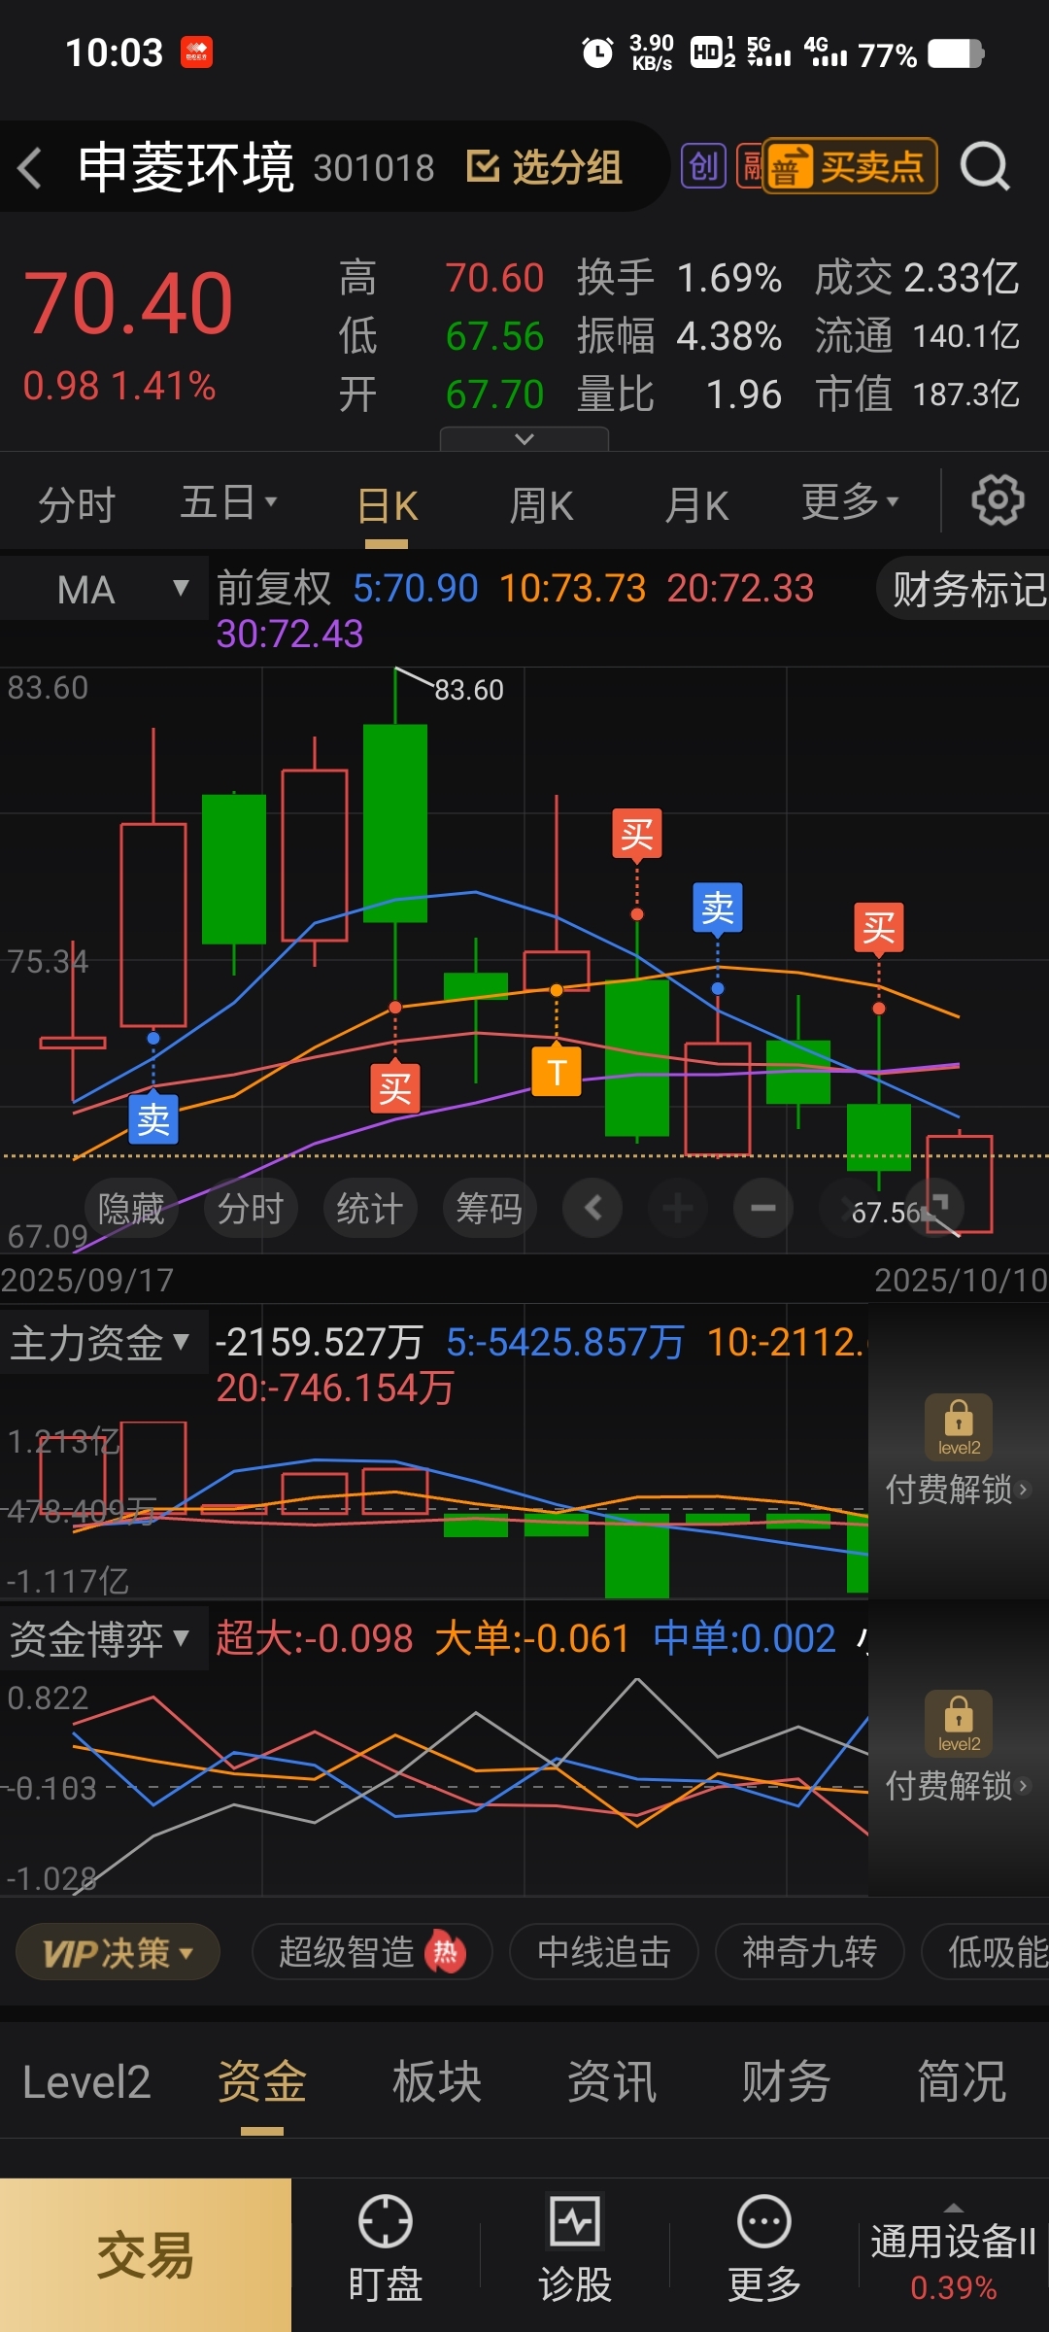Image resolution: width=1049 pixels, height=2332 pixels.
Task: Tap the red app notification icon
Action: [197, 52]
